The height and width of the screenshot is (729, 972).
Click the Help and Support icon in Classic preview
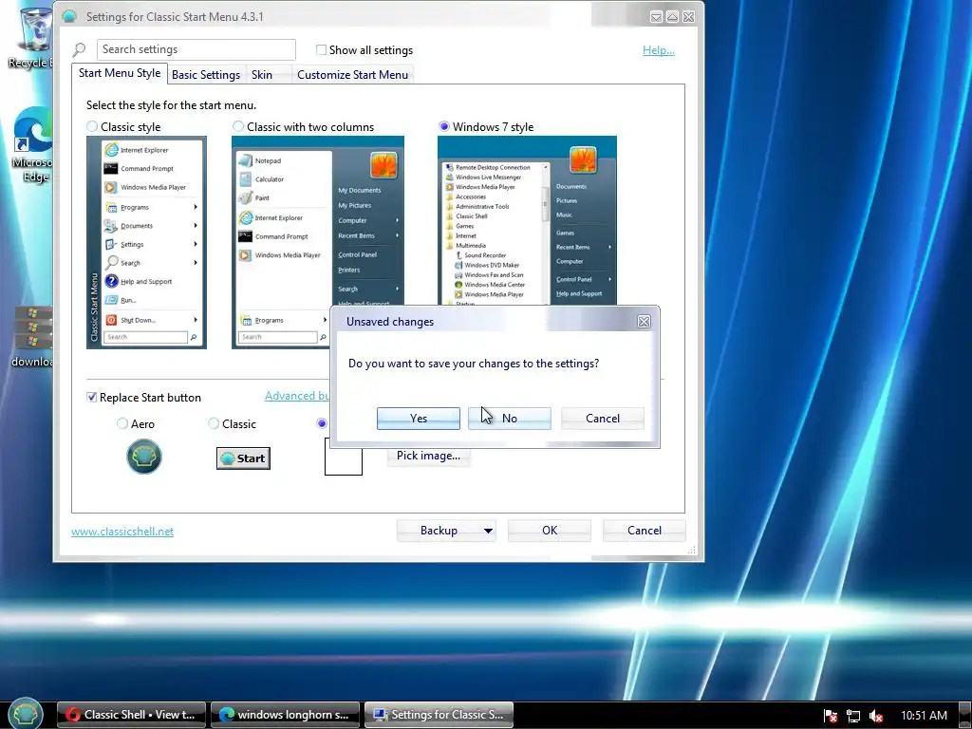tap(112, 281)
